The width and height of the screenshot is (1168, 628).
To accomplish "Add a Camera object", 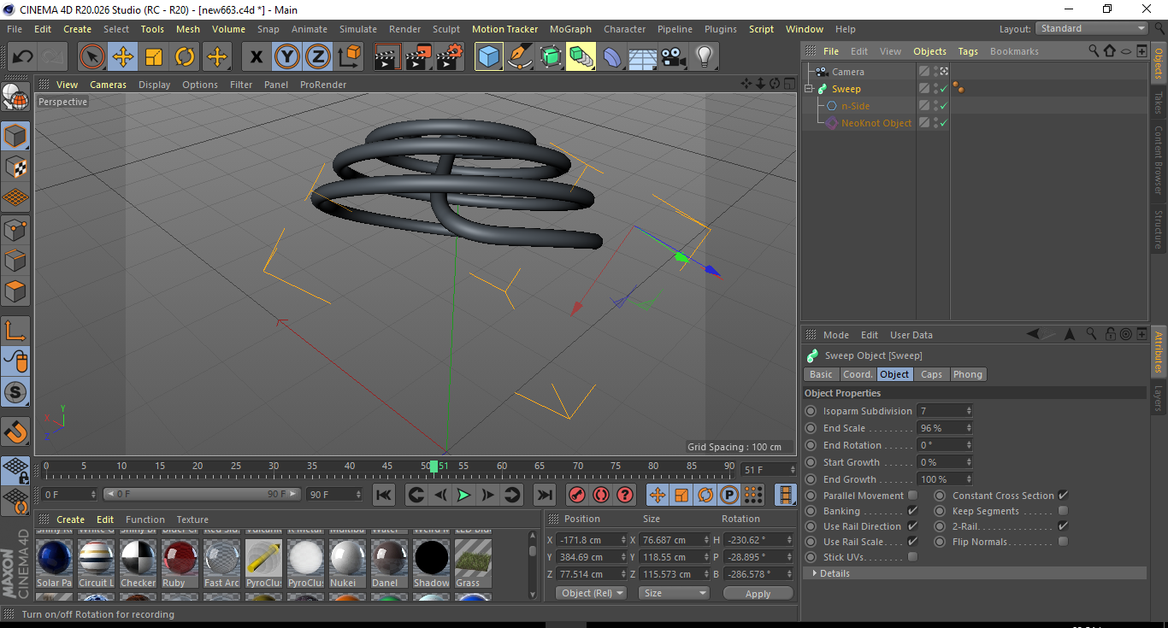I will click(674, 57).
